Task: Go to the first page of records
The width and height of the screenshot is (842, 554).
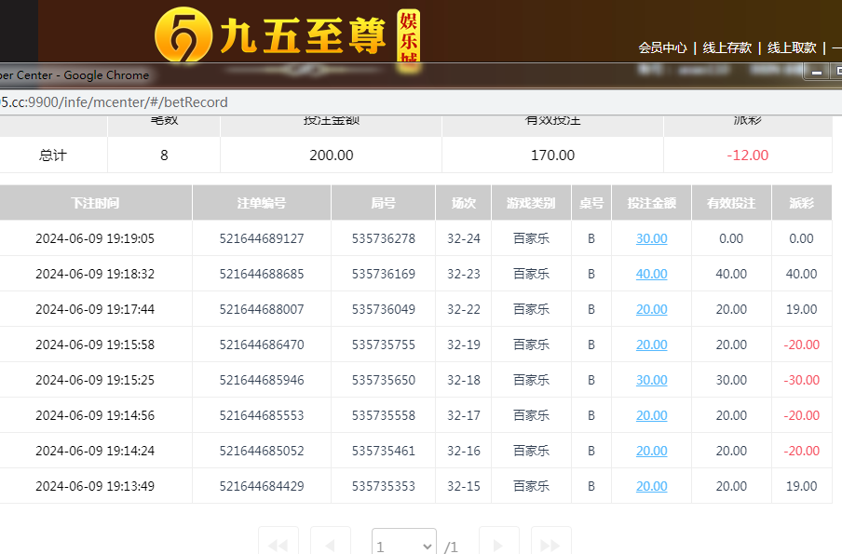Action: (278, 545)
